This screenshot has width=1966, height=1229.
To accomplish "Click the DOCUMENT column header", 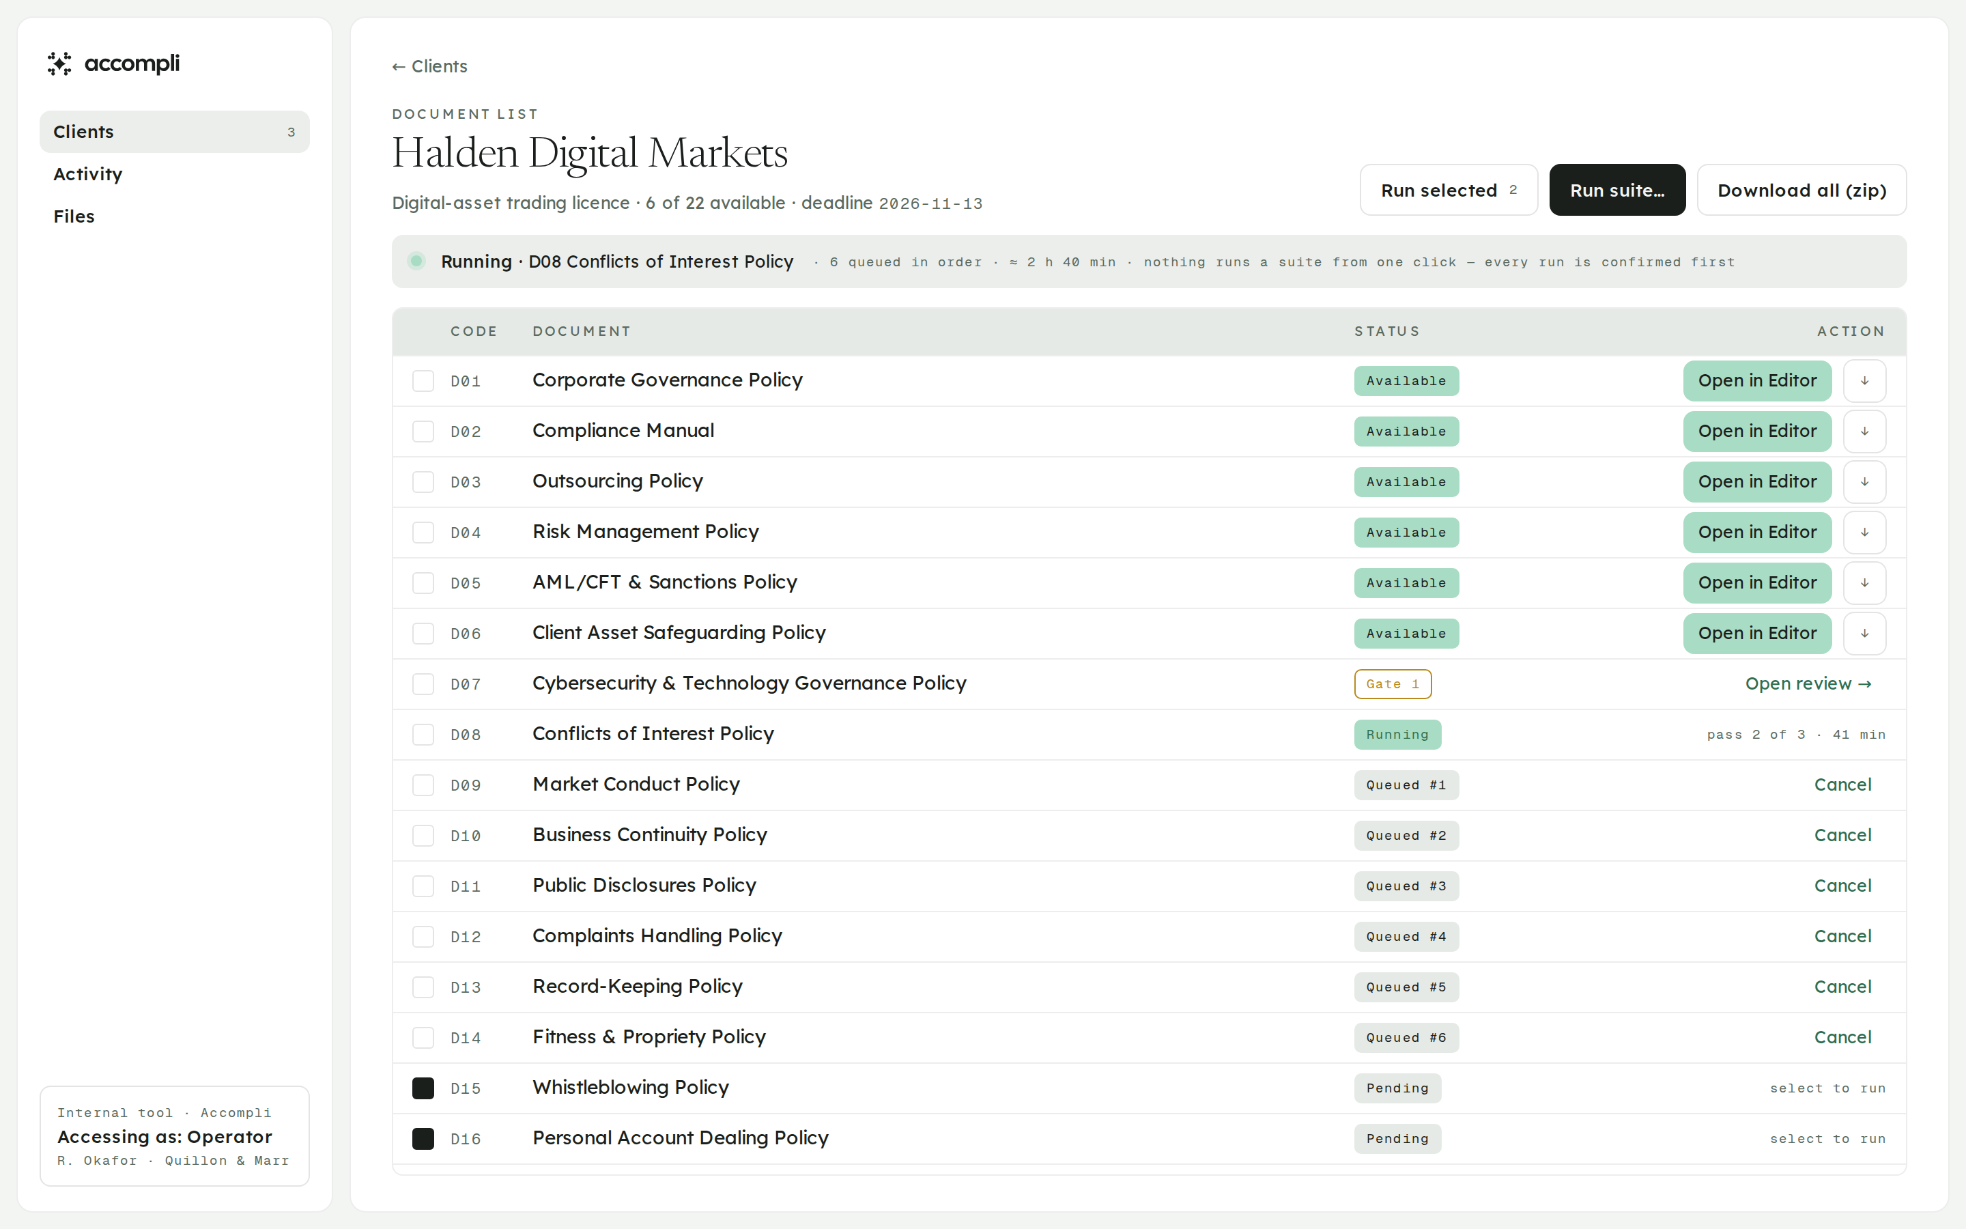I will point(582,331).
